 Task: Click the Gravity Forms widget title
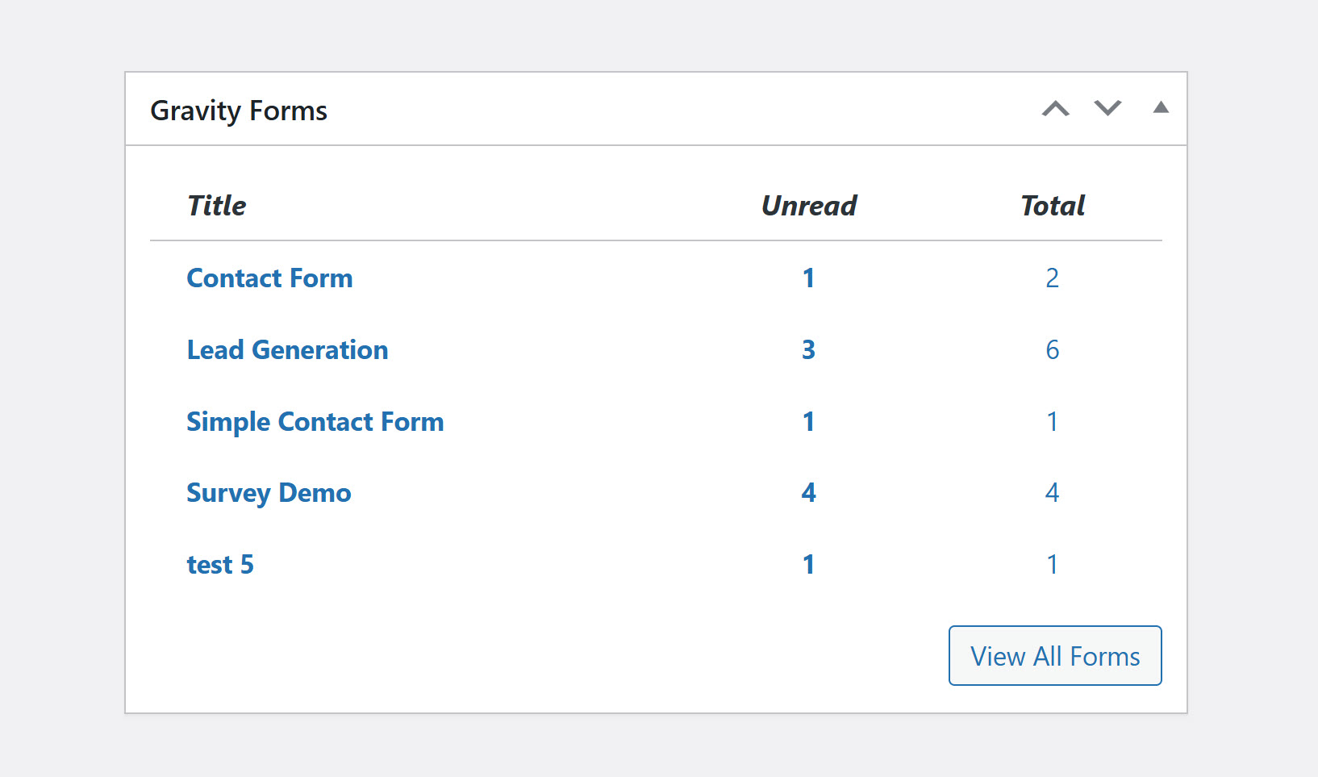(239, 111)
